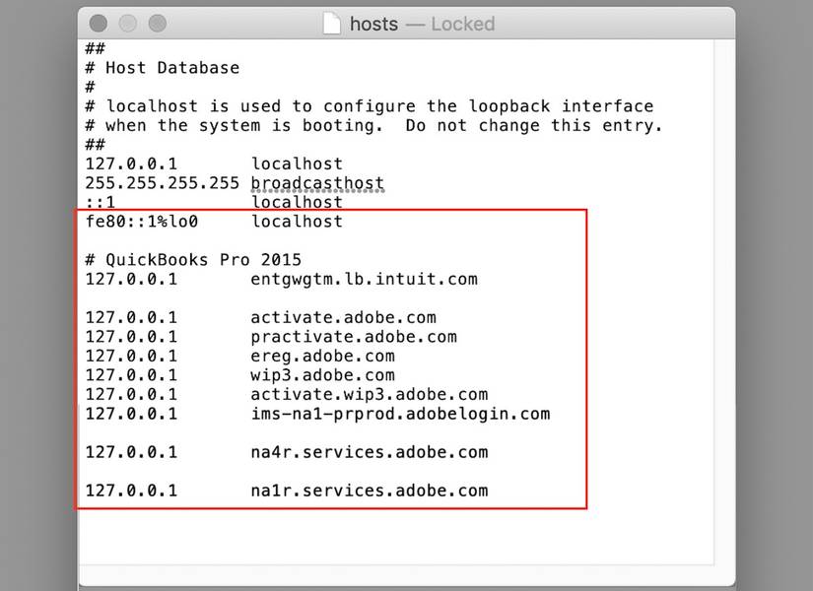
Task: Click the red close traffic light button
Action: (97, 23)
